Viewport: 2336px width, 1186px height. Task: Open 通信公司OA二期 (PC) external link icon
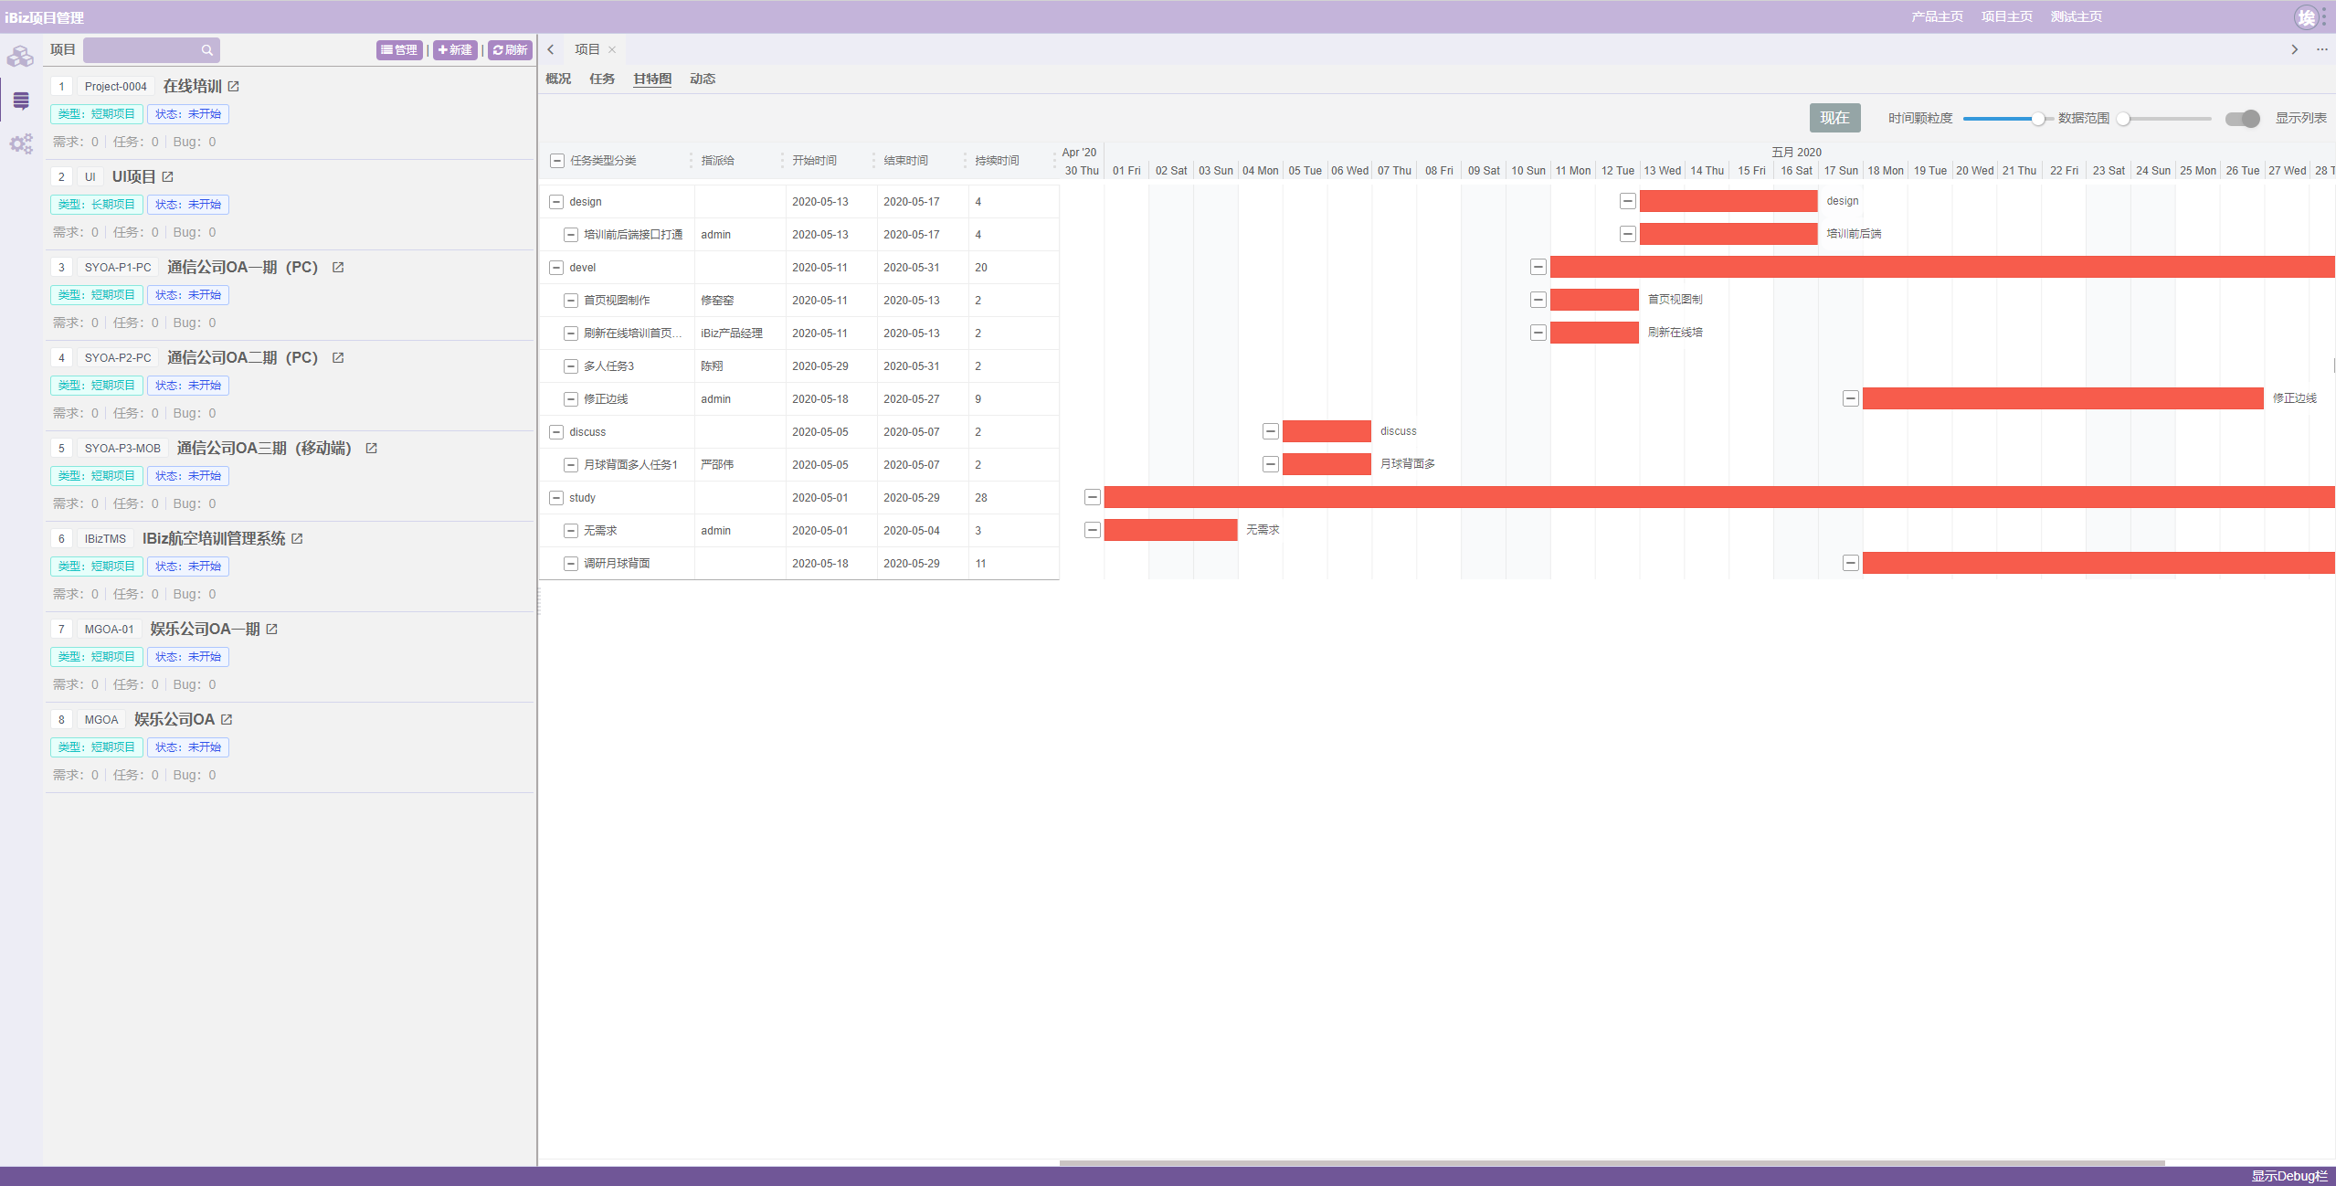[x=338, y=358]
